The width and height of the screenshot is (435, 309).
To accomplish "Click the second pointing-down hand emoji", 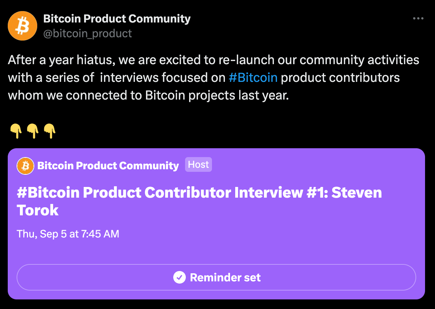I will coord(33,131).
